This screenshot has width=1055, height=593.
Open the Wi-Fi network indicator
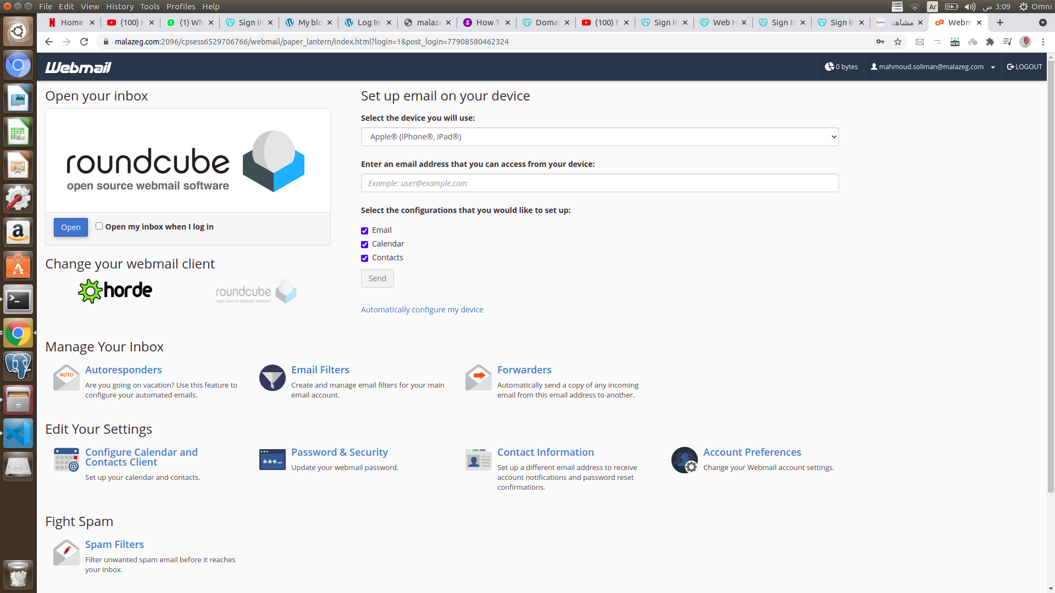(x=915, y=7)
